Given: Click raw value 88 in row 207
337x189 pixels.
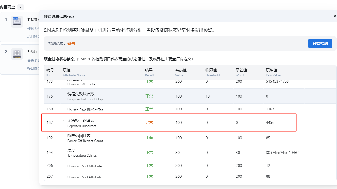Looking at the screenshot, I should [x=268, y=176].
